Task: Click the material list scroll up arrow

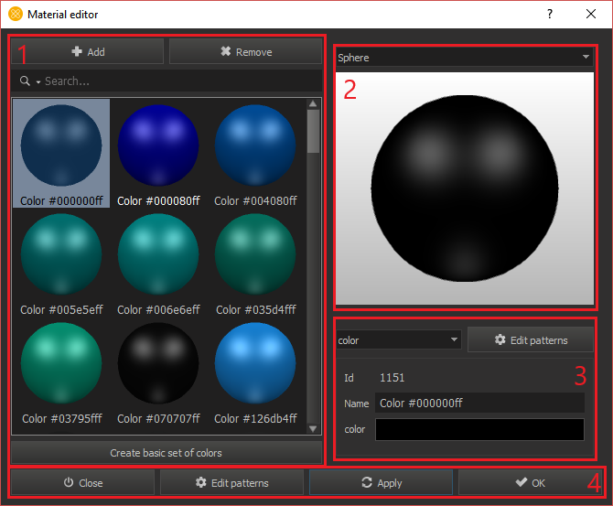Action: (x=313, y=103)
